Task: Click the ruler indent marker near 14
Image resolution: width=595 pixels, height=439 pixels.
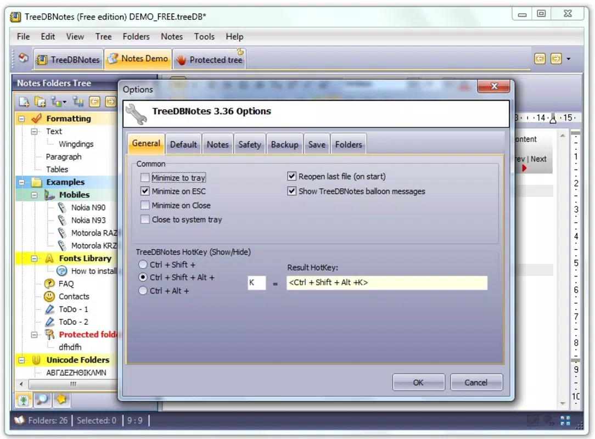Action: point(553,119)
